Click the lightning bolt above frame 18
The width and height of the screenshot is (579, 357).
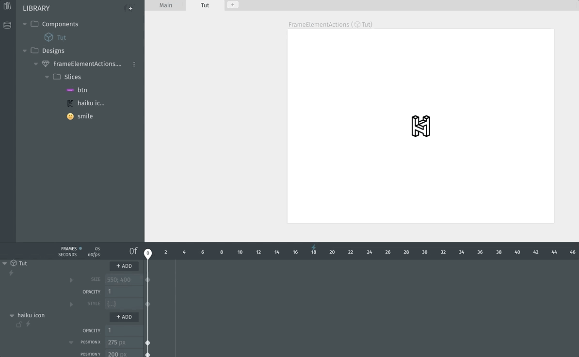pyautogui.click(x=313, y=247)
